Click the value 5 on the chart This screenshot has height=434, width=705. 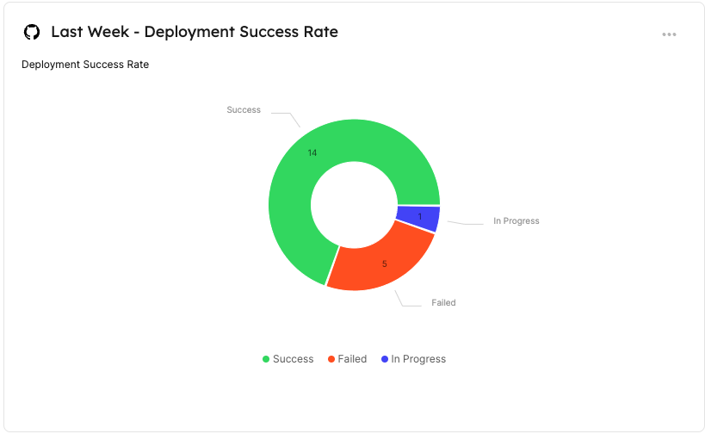point(385,264)
